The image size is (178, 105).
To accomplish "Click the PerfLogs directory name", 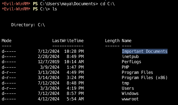I will click(x=132, y=62).
